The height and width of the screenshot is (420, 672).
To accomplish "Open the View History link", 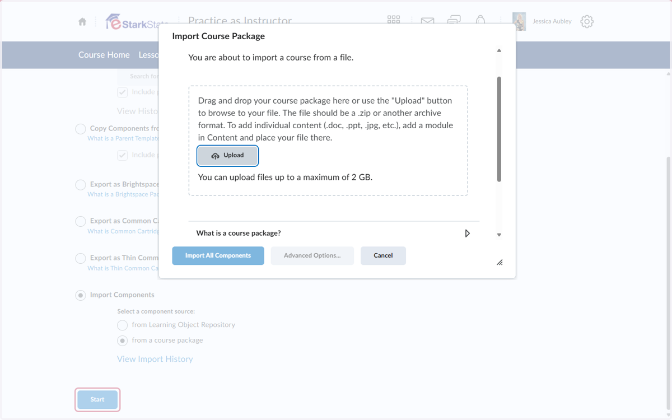I will (138, 111).
